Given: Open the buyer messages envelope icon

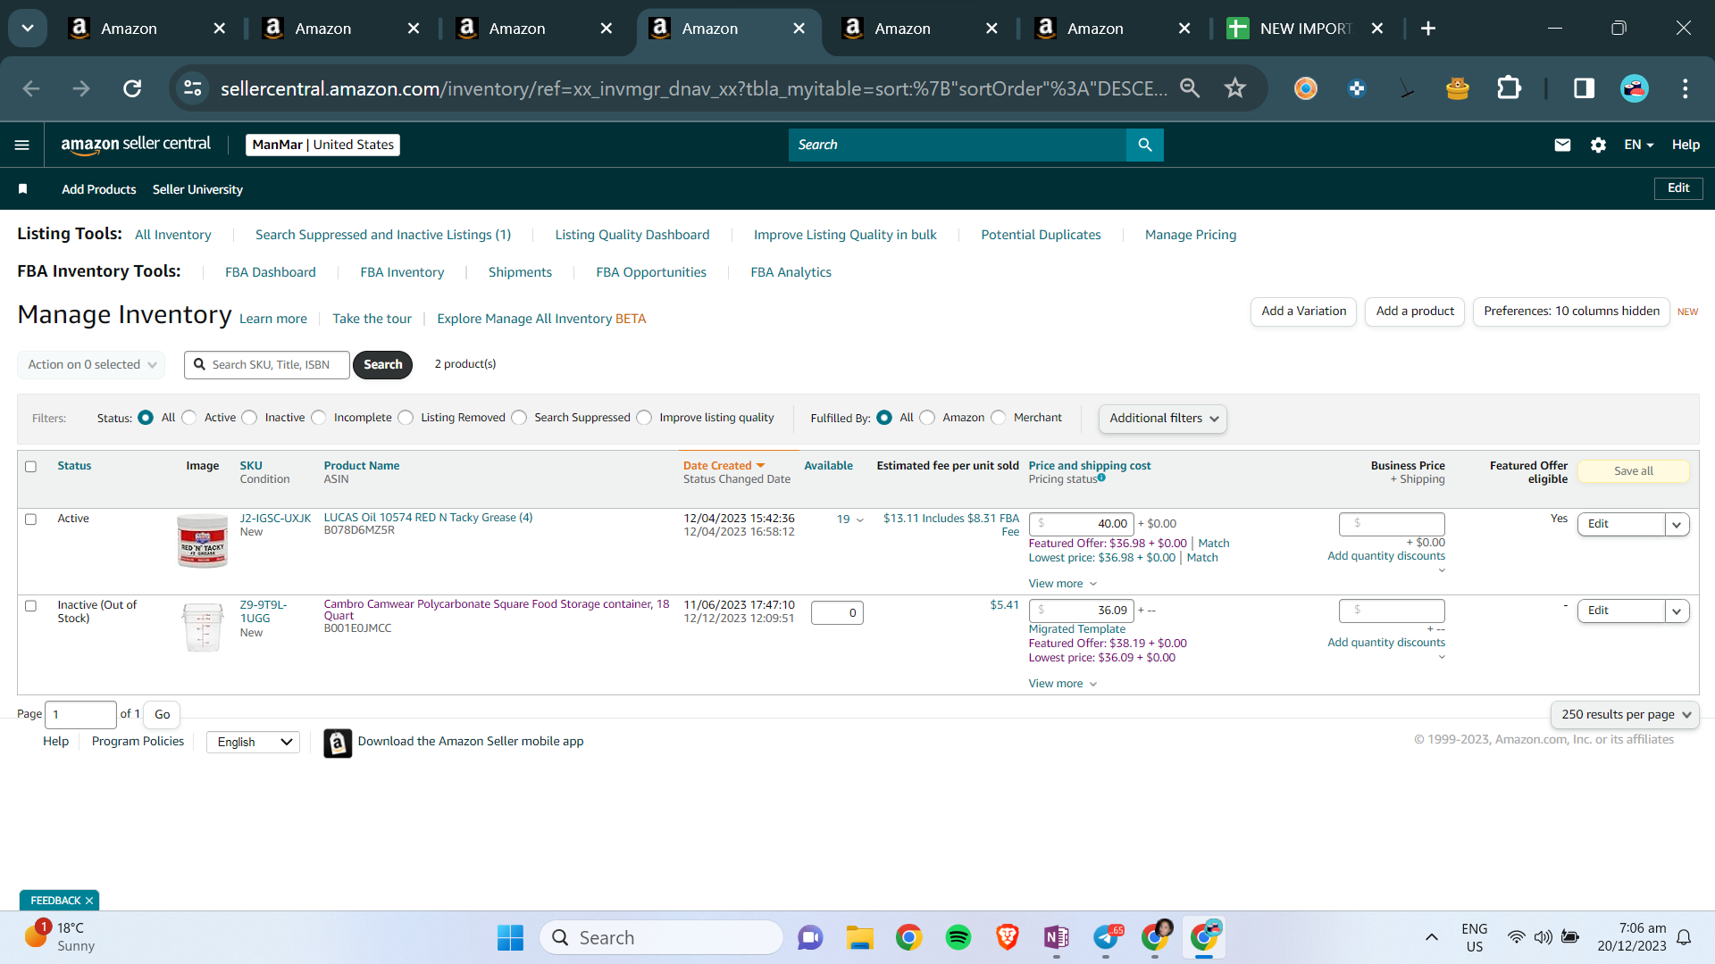Looking at the screenshot, I should (1562, 145).
